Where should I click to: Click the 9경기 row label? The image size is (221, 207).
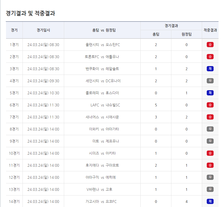pos(14,141)
